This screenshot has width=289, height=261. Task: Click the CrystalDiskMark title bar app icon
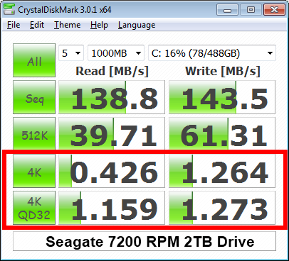[x=9, y=10]
